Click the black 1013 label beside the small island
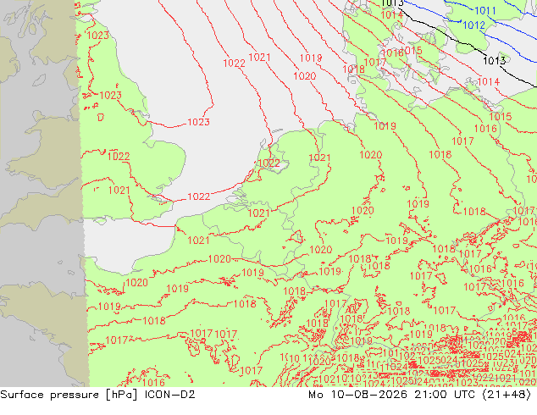 (x=494, y=61)
